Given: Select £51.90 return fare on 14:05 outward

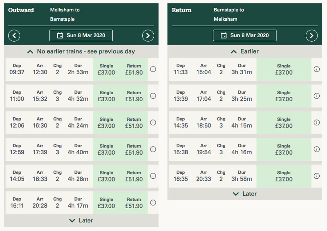Looking at the screenshot, I should (134, 176).
